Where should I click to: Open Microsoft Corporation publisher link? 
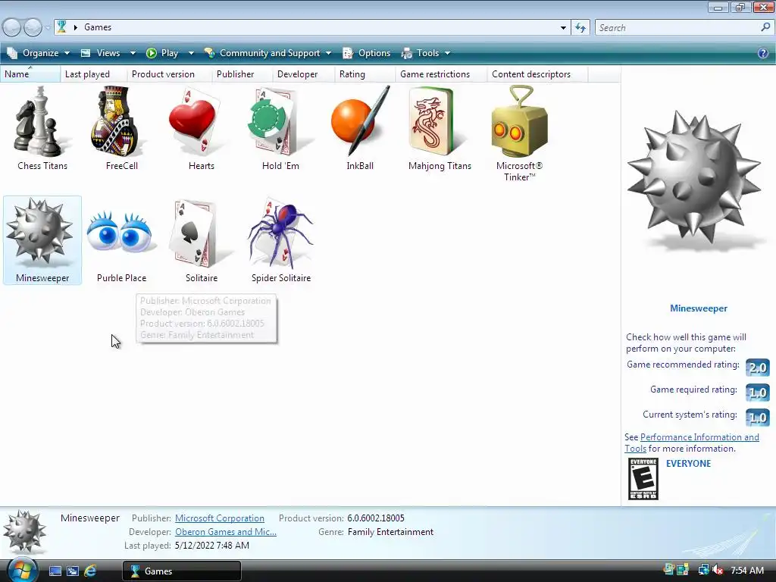pos(220,518)
